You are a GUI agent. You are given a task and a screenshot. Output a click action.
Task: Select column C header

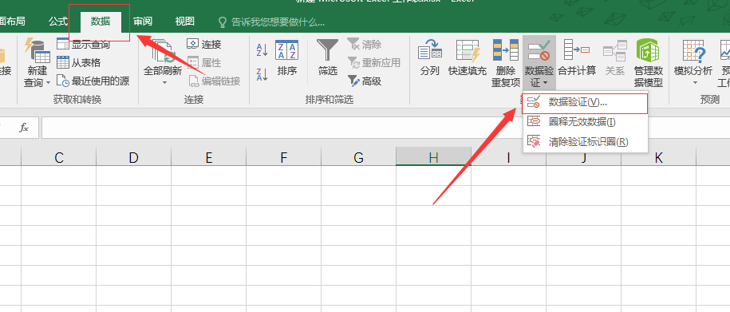[59, 158]
